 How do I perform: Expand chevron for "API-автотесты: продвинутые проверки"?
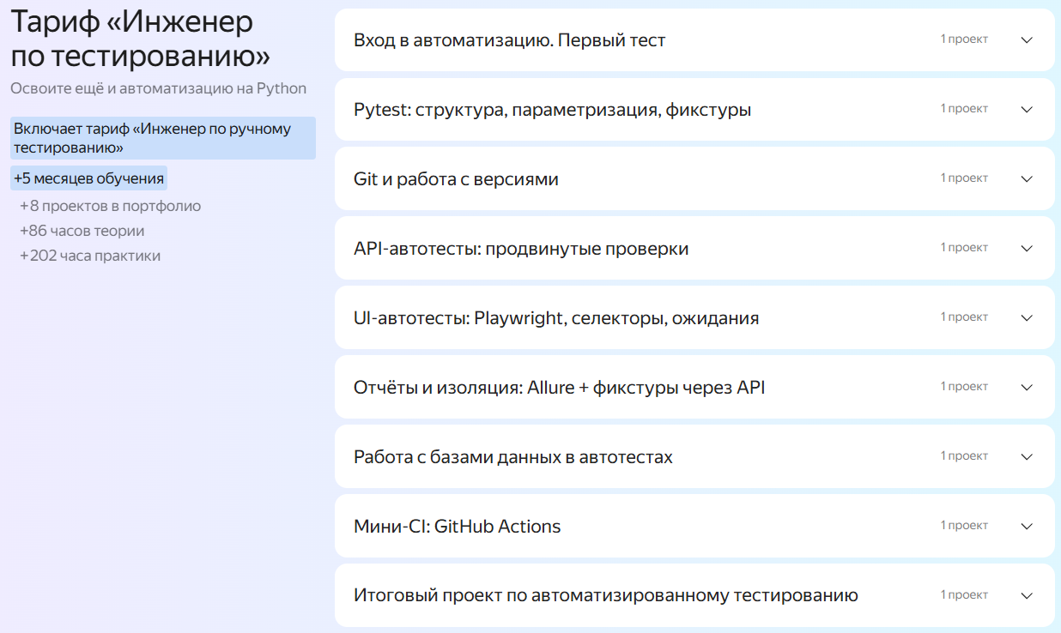[1027, 248]
